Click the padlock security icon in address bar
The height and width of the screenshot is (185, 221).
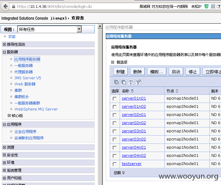pyautogui.click(x=14, y=6)
